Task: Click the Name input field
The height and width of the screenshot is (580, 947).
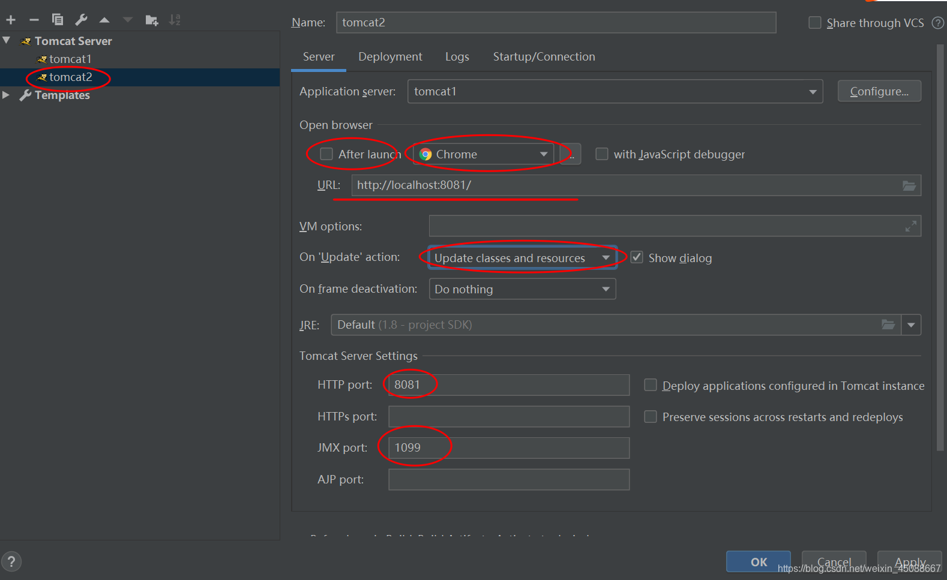Action: 556,22
